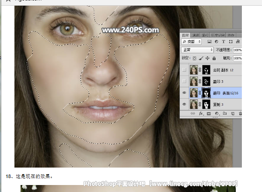Click the link layers icon at panel bottom
Image resolution: width=262 pixels, height=192 pixels.
click(192, 113)
